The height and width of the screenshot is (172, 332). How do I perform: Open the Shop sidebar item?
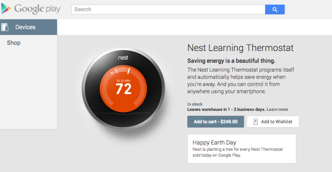pyautogui.click(x=14, y=43)
